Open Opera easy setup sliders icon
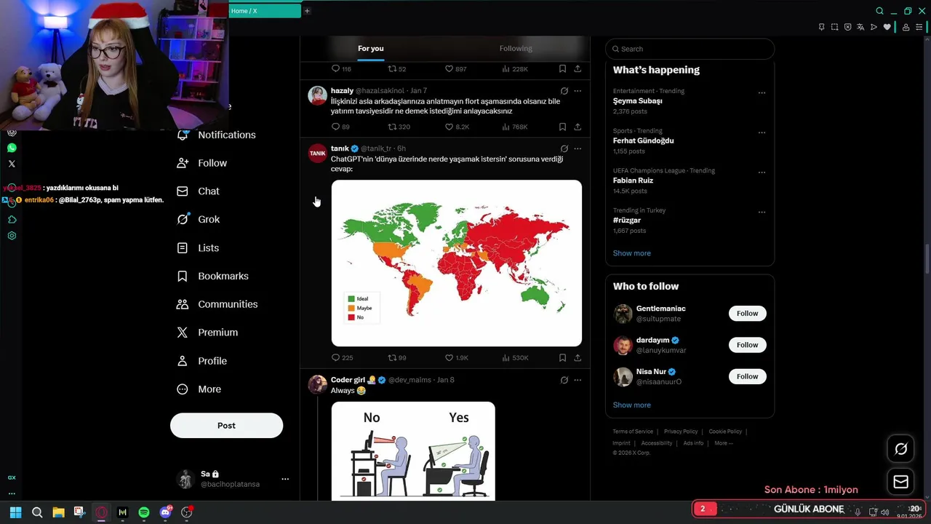Screen dimensions: 931x524 pos(919,27)
